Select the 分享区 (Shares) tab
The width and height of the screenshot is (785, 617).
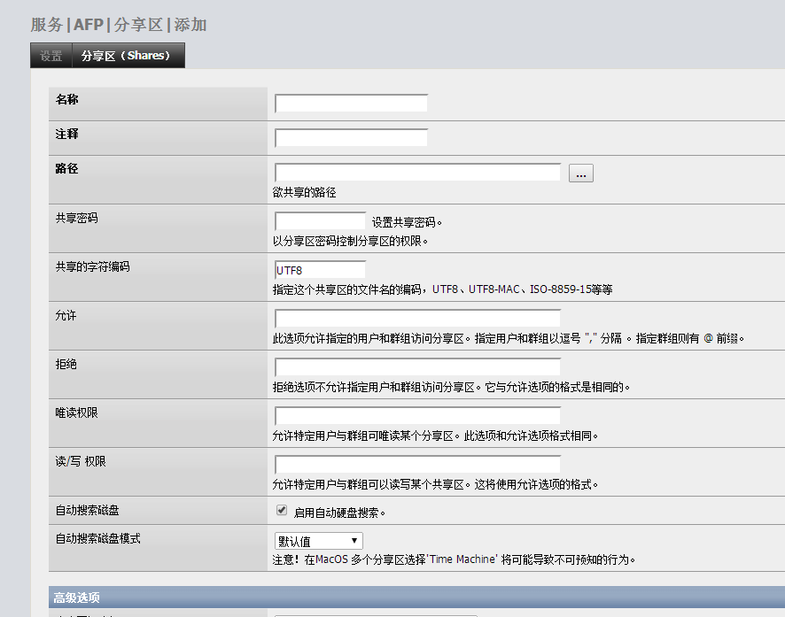coord(128,56)
